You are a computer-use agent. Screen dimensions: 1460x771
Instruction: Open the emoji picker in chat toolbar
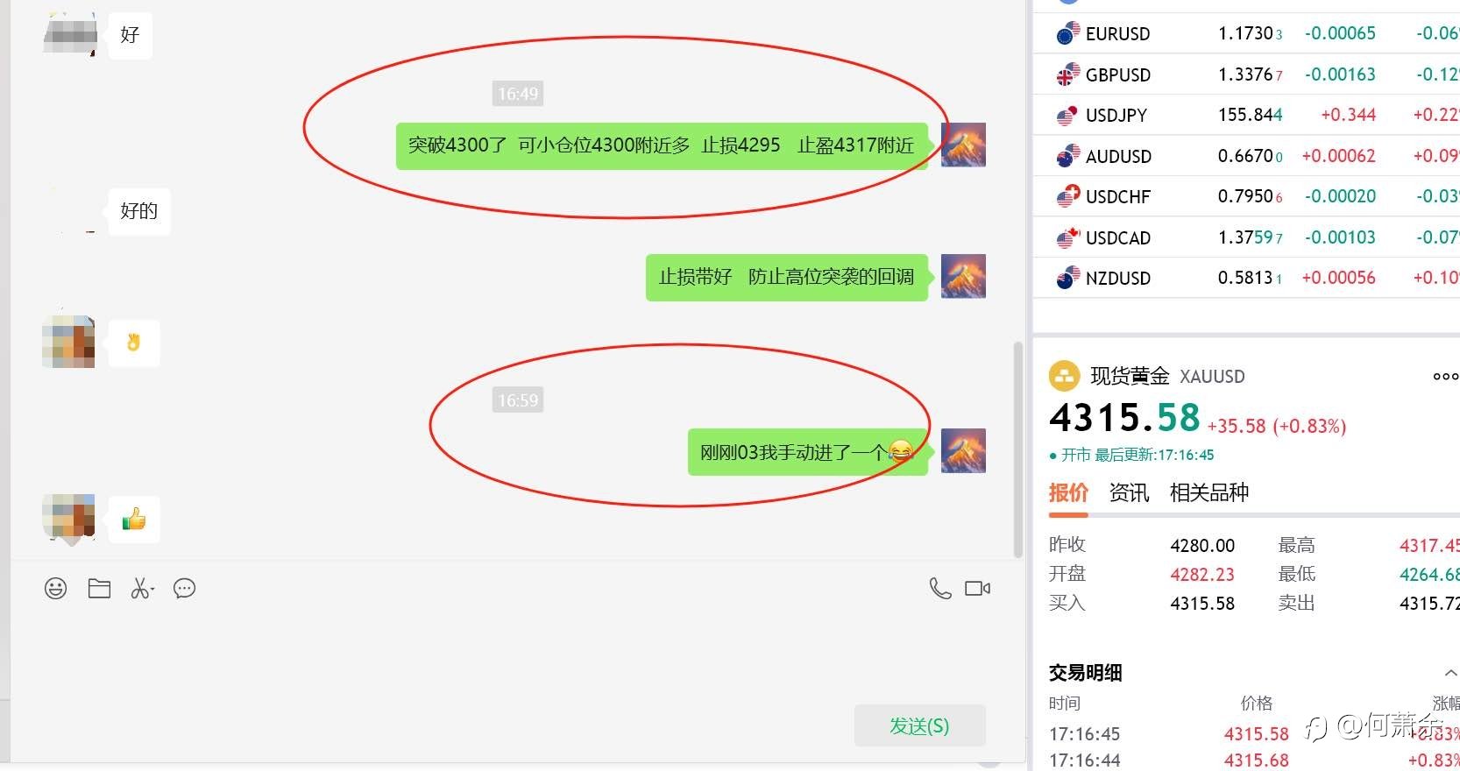click(x=55, y=589)
